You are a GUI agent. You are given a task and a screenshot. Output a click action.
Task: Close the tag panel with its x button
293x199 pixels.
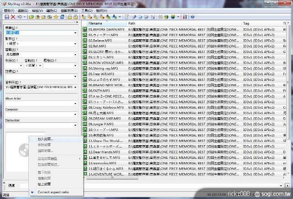[x=77, y=22]
